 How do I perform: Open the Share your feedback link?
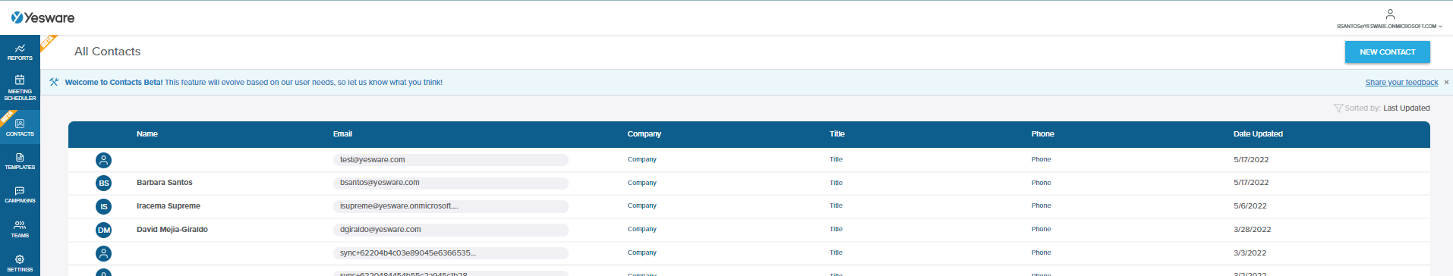[x=1401, y=82]
